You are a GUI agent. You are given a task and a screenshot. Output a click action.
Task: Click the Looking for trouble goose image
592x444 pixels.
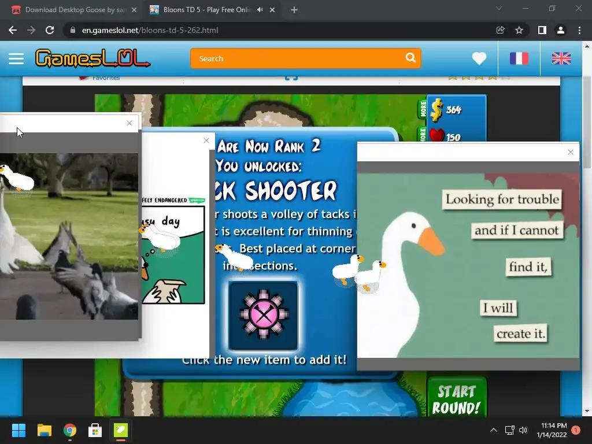coord(468,265)
